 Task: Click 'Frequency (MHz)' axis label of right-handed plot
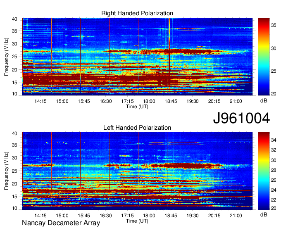coord(6,57)
